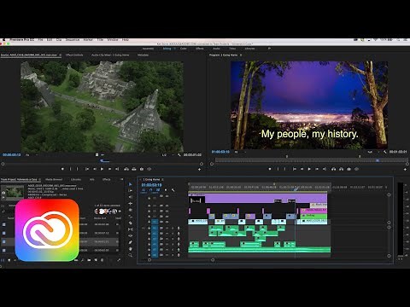Screen dimensions: 410x307
Task: Add marker in Source monitor
Action: pos(62,169)
